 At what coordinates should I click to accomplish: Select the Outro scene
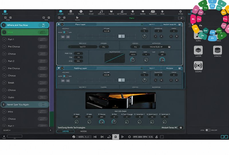click(25, 97)
